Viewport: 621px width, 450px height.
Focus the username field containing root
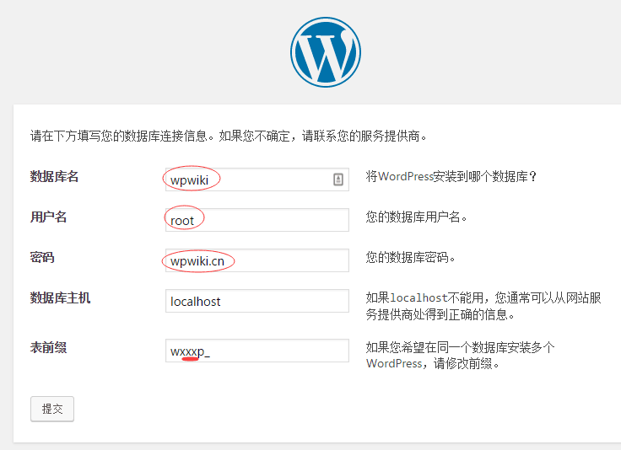(x=257, y=220)
